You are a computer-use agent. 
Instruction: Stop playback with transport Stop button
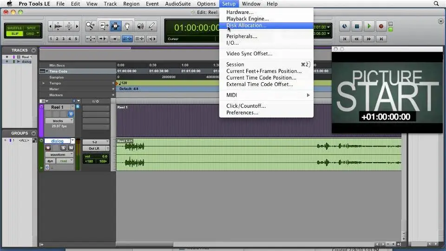click(x=357, y=26)
